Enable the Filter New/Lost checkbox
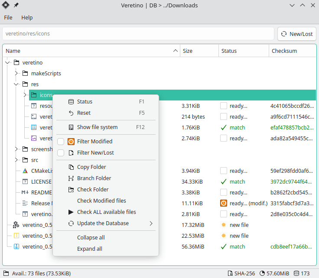319x278 pixels. click(x=61, y=153)
